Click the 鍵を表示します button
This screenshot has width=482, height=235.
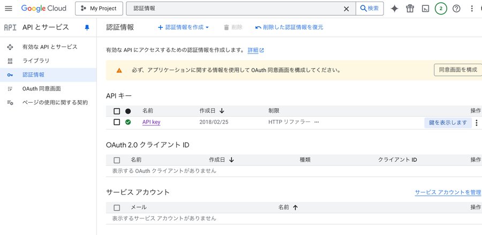(448, 123)
